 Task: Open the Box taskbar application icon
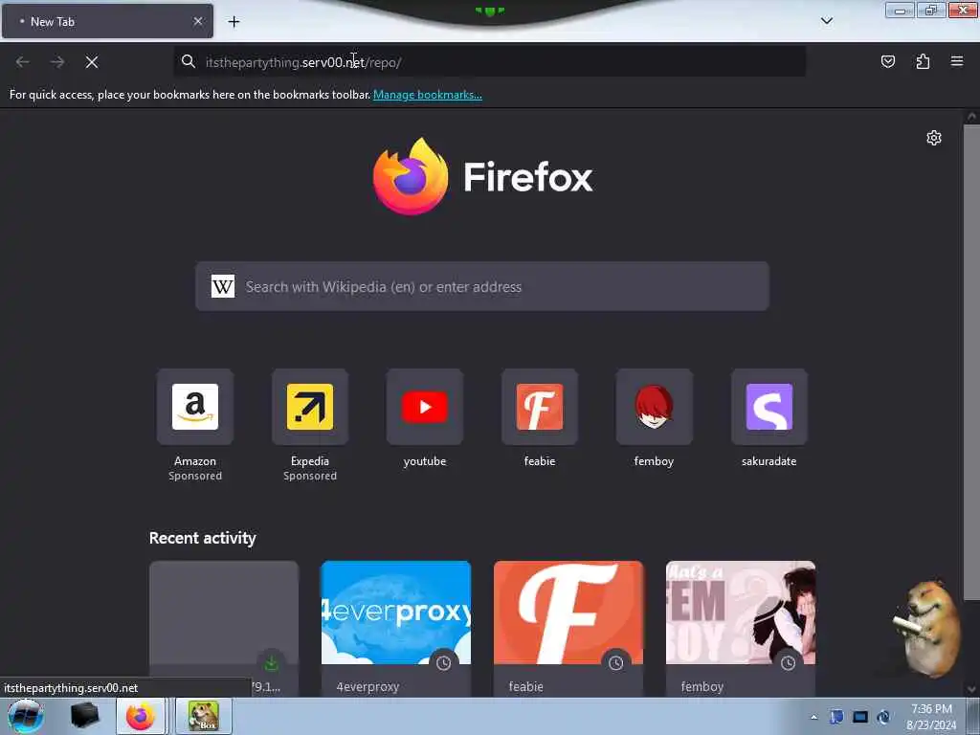tap(204, 716)
